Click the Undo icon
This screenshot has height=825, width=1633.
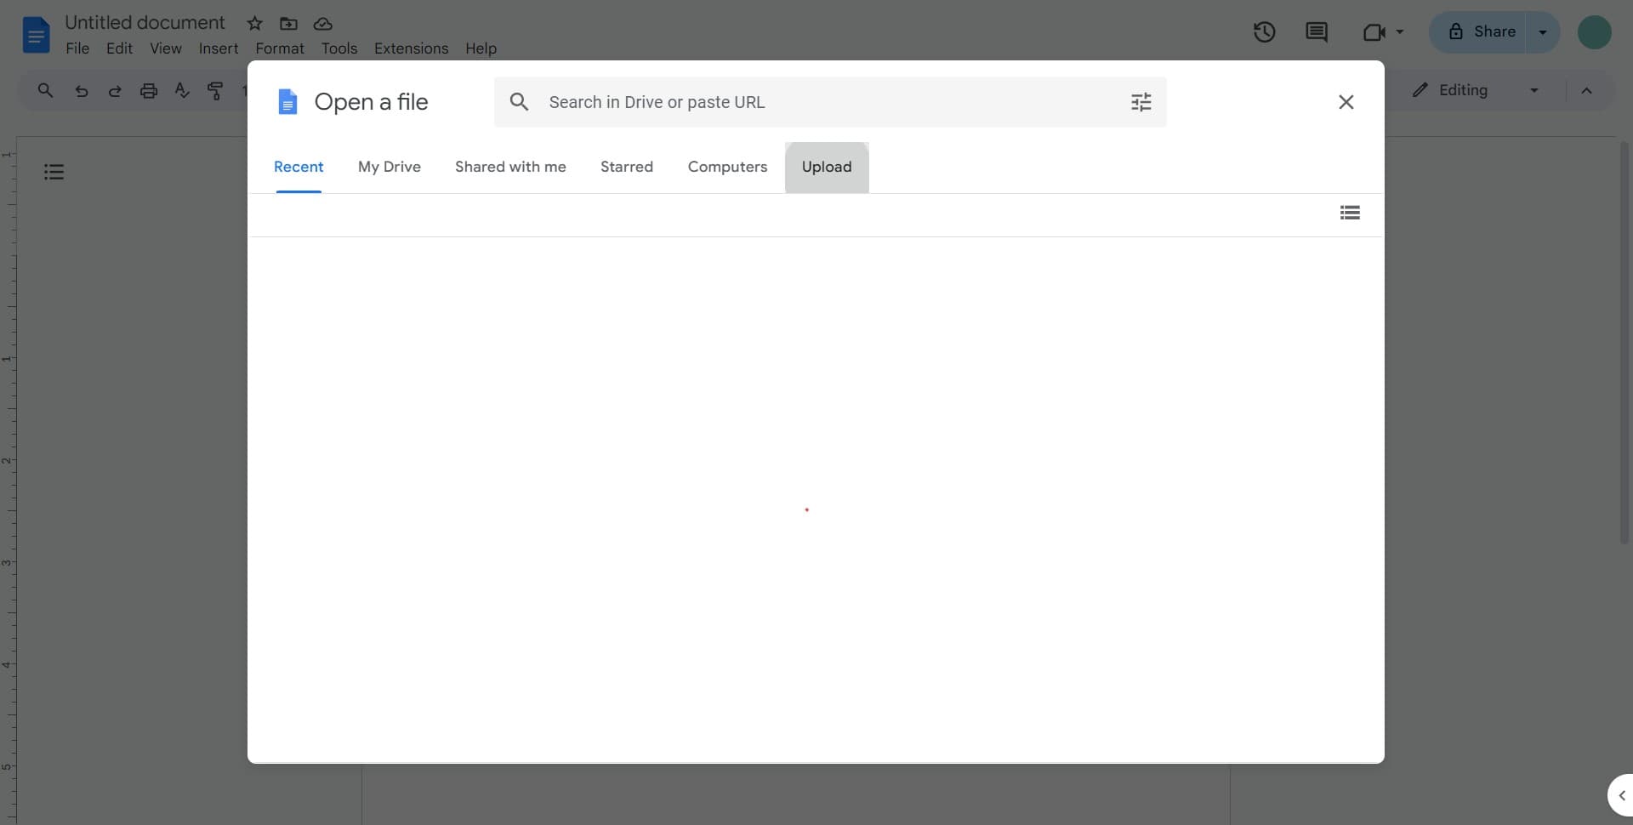pyautogui.click(x=81, y=90)
